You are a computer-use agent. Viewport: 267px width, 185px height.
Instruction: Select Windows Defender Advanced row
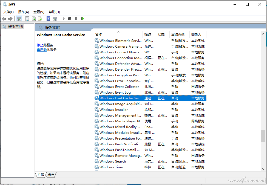click(150, 63)
